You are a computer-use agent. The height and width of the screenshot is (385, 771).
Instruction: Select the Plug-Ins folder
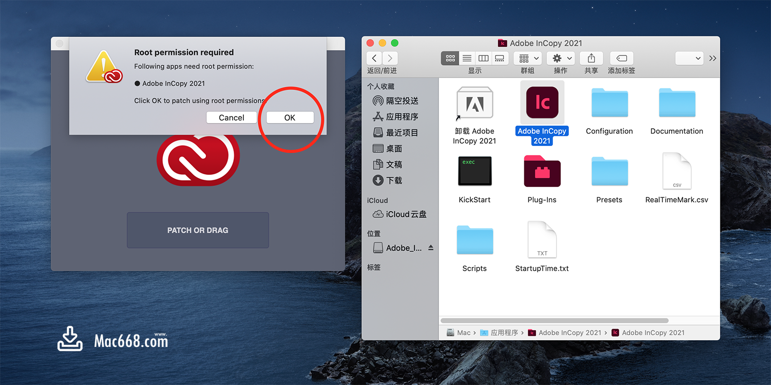[x=542, y=171]
